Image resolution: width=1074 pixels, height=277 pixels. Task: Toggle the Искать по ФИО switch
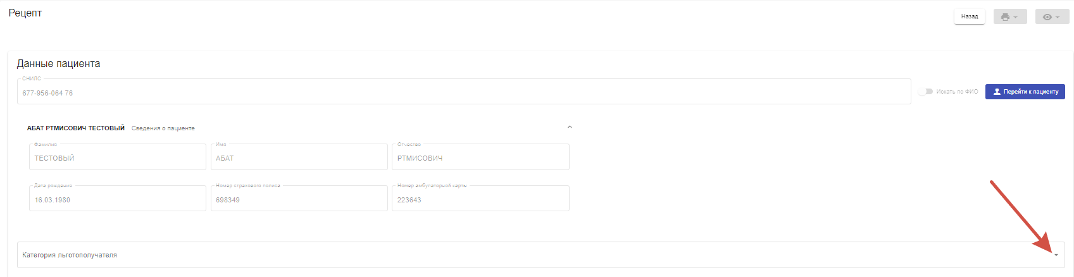(x=926, y=92)
